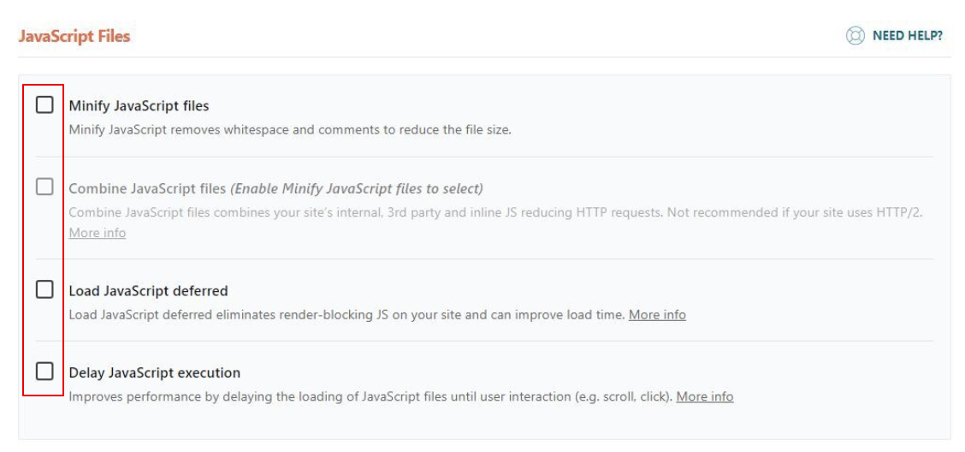Click the Delay JavaScript execution label
Screen dimensions: 965x452
tap(154, 373)
